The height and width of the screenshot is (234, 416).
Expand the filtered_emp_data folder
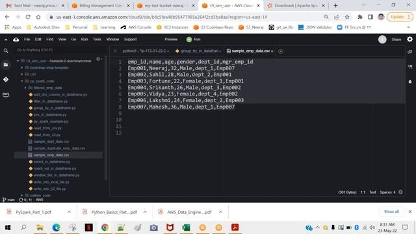click(x=25, y=88)
